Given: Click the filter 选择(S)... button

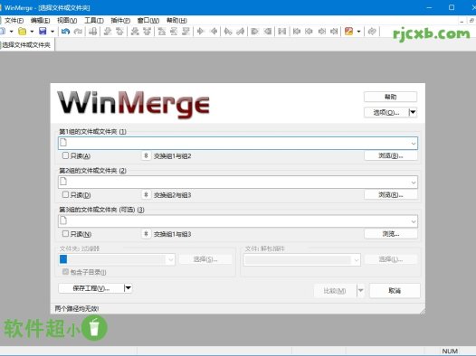Looking at the screenshot, I should tap(205, 259).
